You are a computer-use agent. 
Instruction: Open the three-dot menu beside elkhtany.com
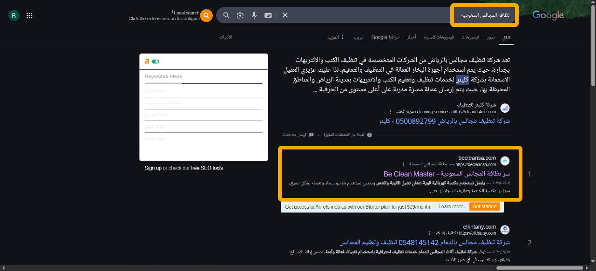429,233
